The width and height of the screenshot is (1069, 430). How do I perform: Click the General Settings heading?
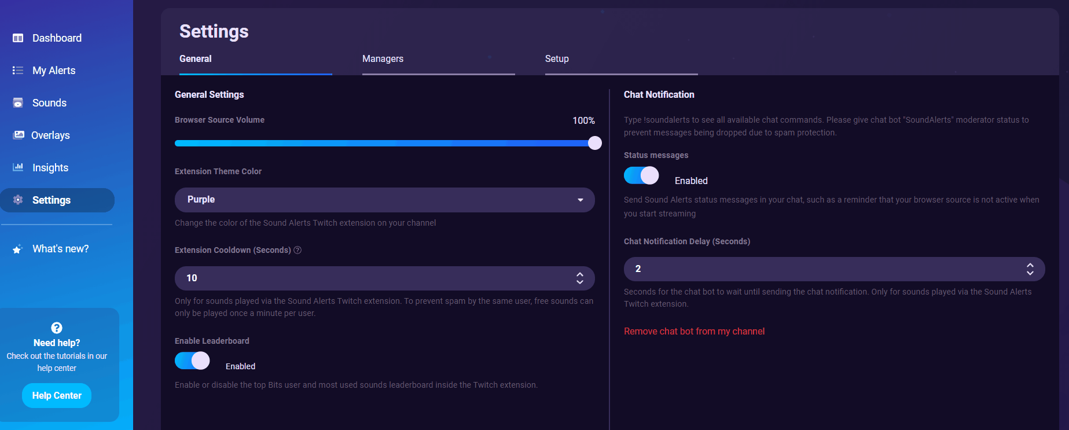tap(210, 94)
